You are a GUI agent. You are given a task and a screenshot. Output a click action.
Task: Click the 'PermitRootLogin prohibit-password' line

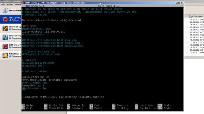[x=49, y=80]
